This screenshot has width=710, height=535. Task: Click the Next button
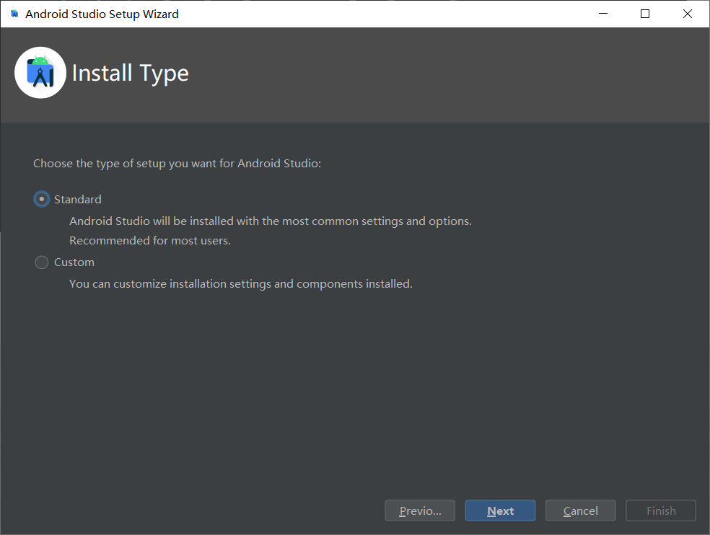(x=500, y=510)
